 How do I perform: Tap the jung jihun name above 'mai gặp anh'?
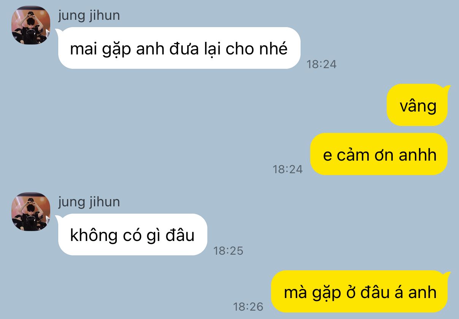89,16
